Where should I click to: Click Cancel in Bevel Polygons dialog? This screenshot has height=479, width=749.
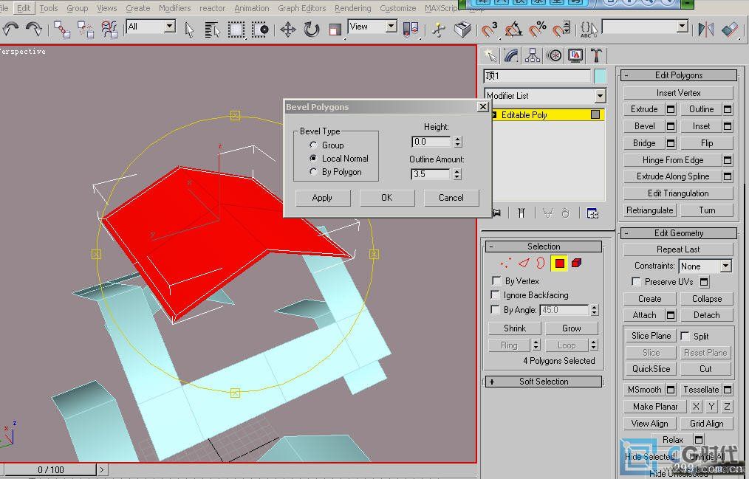tap(451, 198)
